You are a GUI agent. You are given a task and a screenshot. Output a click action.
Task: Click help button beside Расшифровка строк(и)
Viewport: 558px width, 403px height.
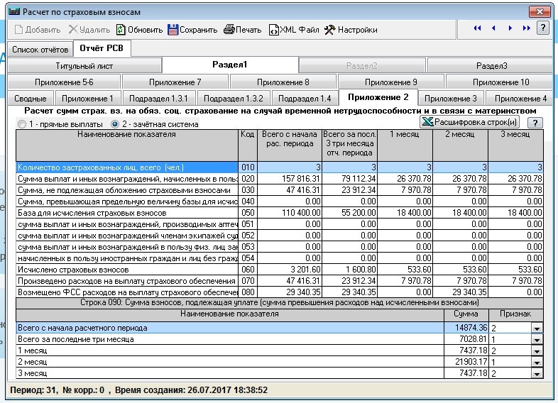pos(535,123)
